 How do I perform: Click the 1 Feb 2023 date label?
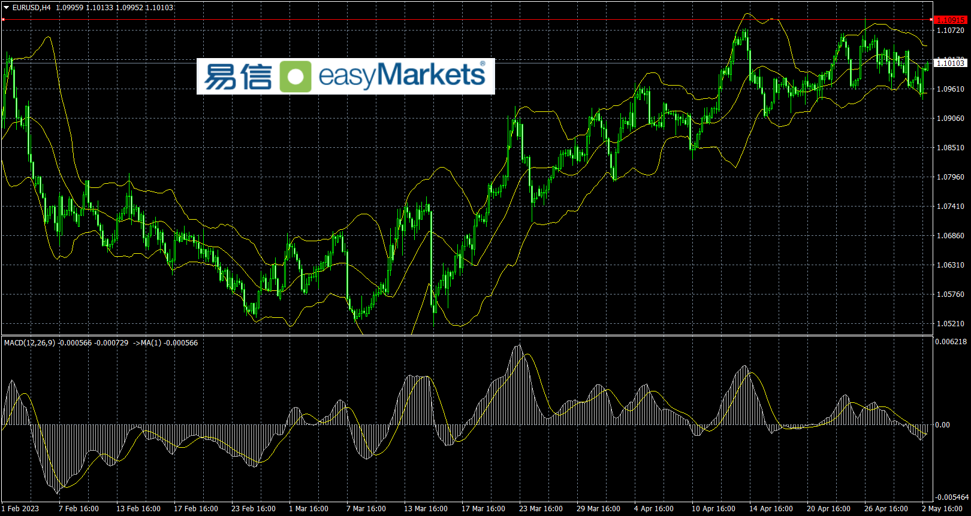pos(20,509)
